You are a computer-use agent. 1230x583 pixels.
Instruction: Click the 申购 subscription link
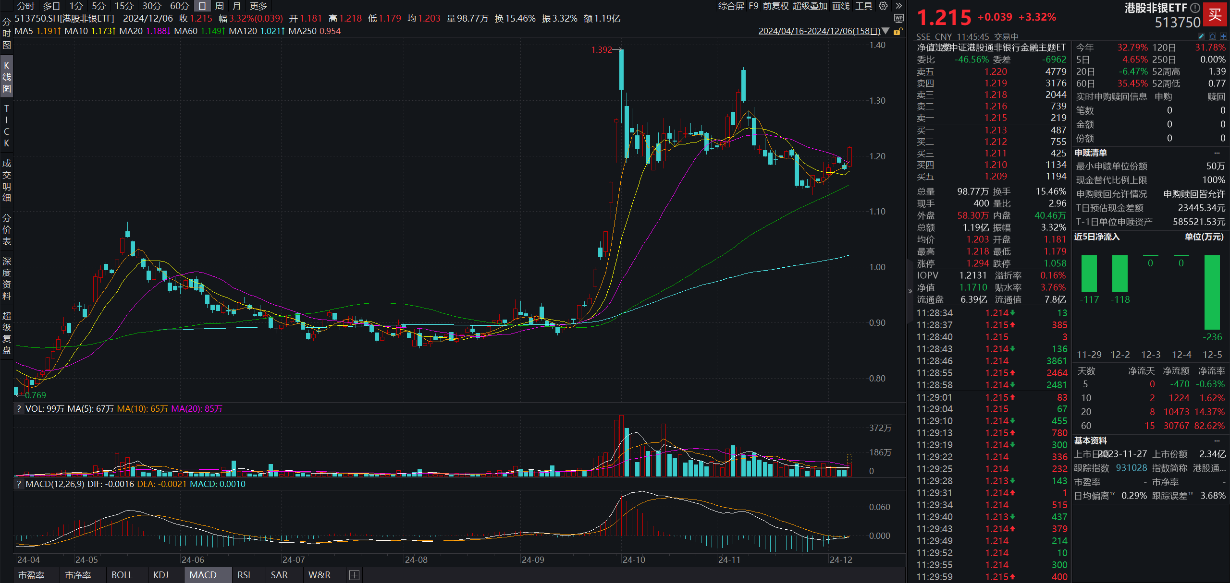[1164, 96]
